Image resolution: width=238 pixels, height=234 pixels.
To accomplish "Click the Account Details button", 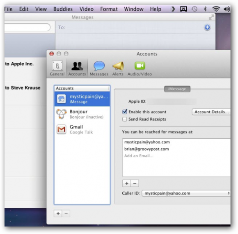I will [x=211, y=112].
